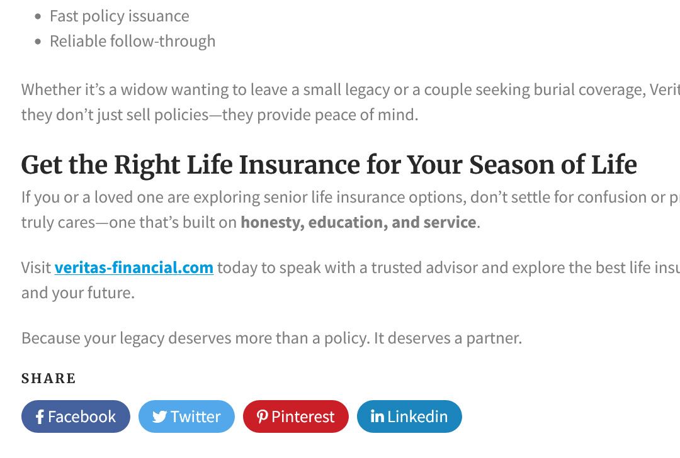This screenshot has width=680, height=458.
Task: Click the bullet dot before 'Fast policy issuance'
Action: (x=38, y=16)
